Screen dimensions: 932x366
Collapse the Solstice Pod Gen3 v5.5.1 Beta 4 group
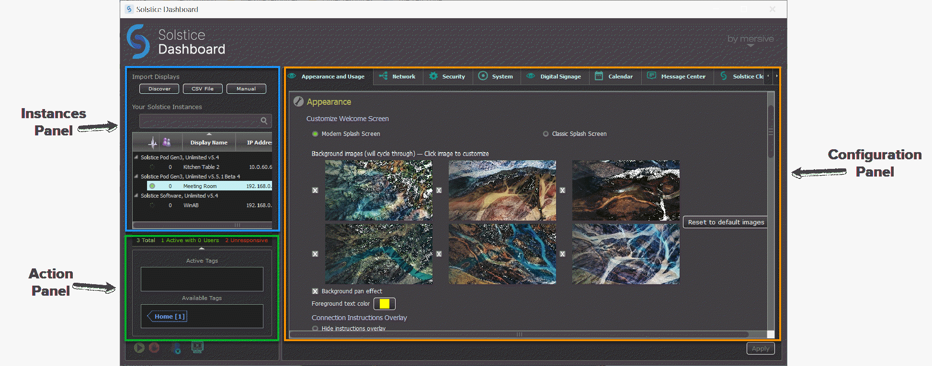click(136, 176)
